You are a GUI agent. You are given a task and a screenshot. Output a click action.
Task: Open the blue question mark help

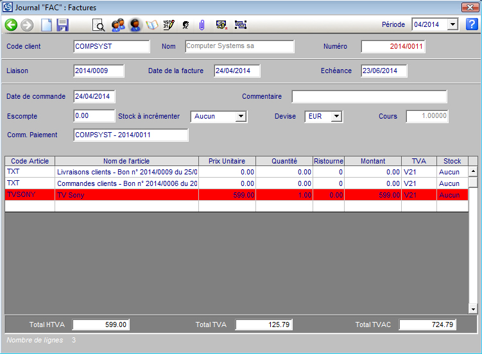[x=472, y=24]
